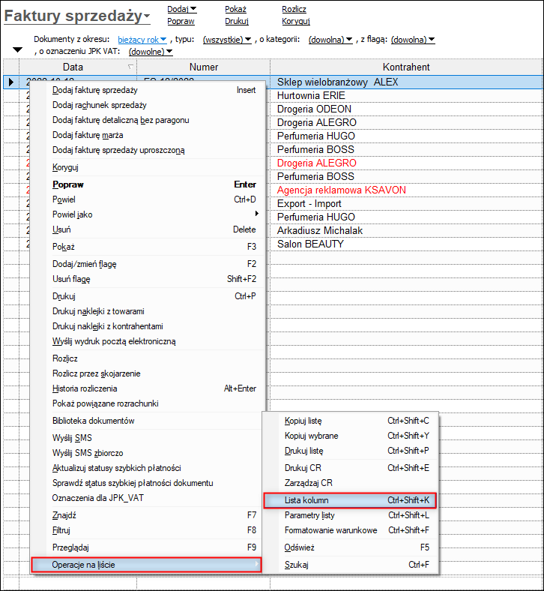Select Wyślij wydruk pocztą elektroniczną
This screenshot has height=591, width=544.
coord(154,341)
